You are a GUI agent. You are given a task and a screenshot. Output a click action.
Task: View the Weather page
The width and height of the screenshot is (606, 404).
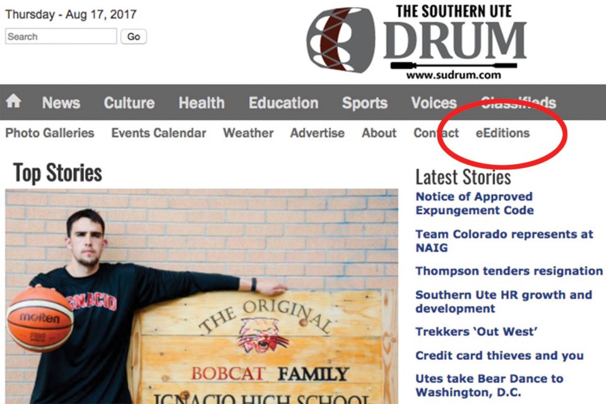(x=248, y=133)
